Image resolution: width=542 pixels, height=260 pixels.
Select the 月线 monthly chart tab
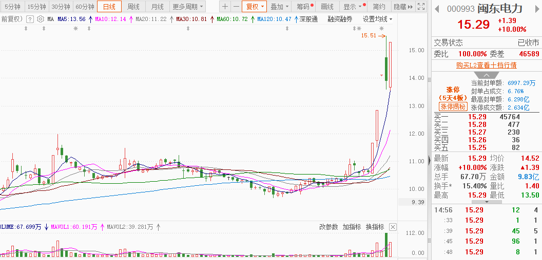(157, 6)
